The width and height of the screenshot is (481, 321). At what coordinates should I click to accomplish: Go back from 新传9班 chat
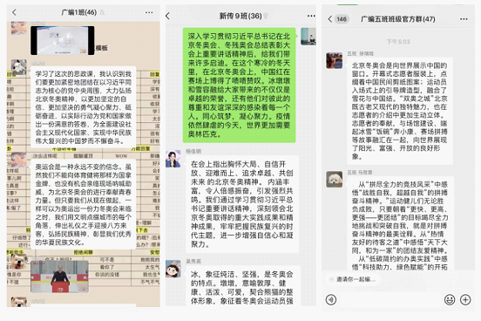click(167, 16)
